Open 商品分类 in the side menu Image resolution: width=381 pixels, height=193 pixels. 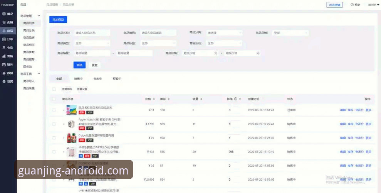click(29, 30)
